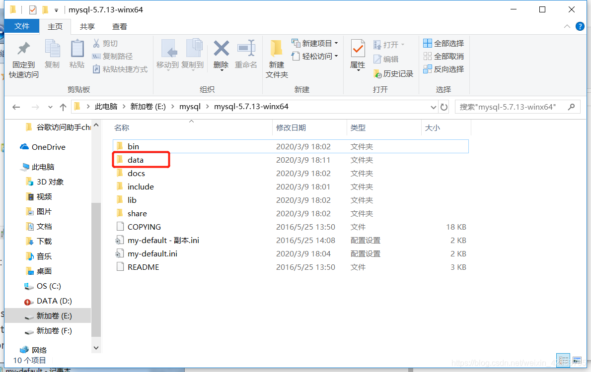The image size is (591, 372).
Task: Click navigation pane scroll-down arrow
Action: [x=96, y=348]
